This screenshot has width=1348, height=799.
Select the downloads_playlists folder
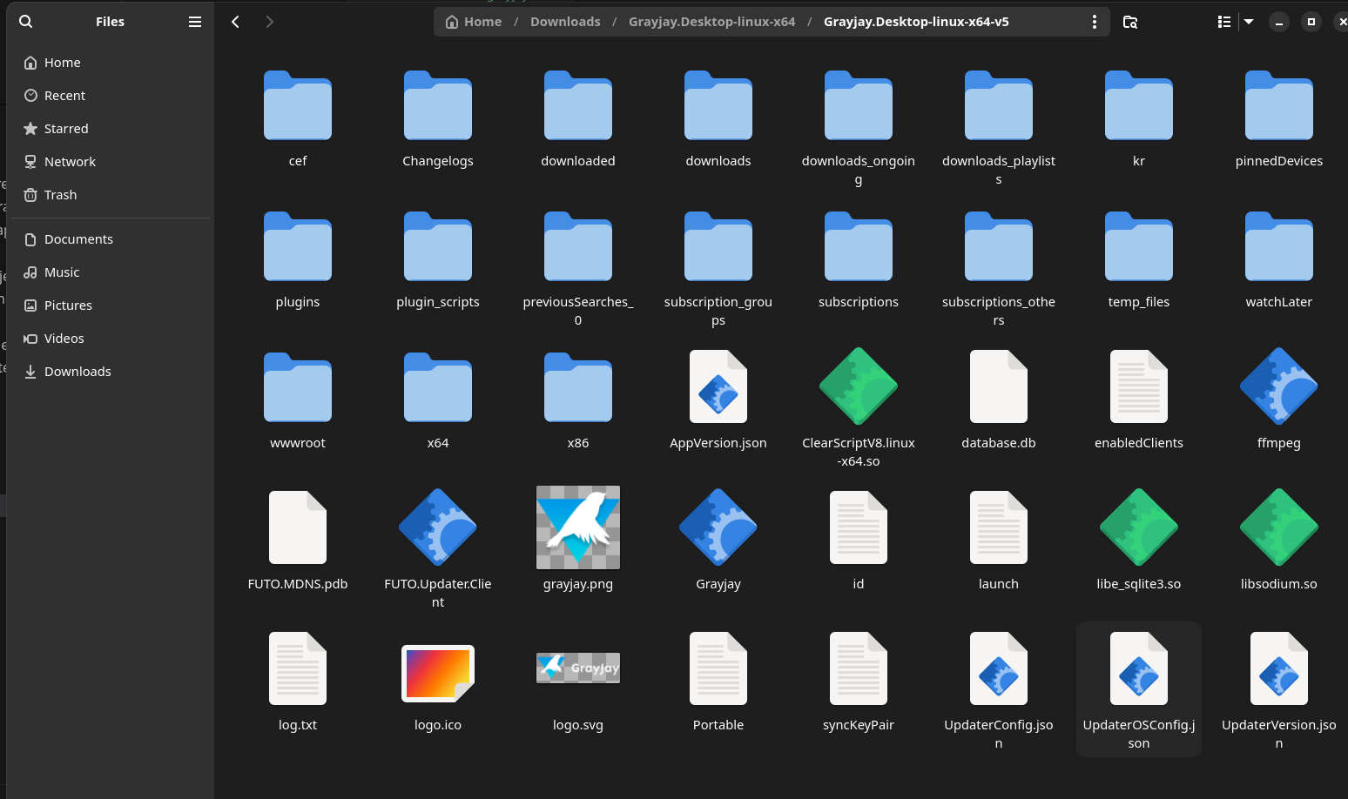tap(999, 105)
